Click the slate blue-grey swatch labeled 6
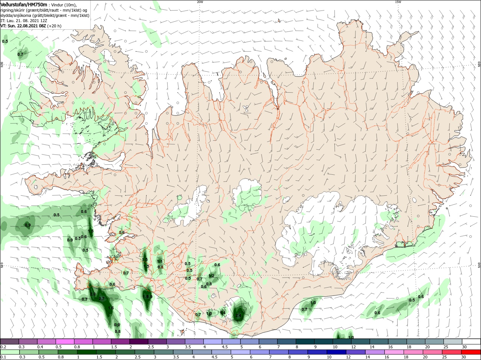 268,342
